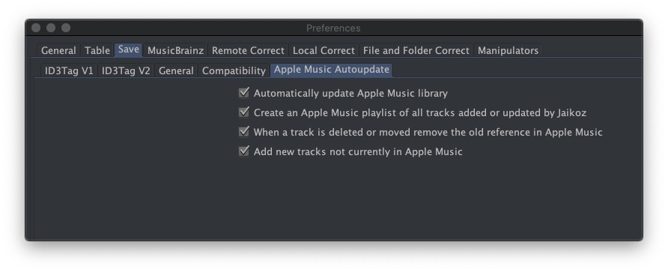
Task: Select the Manipulators tab
Action: click(x=508, y=50)
